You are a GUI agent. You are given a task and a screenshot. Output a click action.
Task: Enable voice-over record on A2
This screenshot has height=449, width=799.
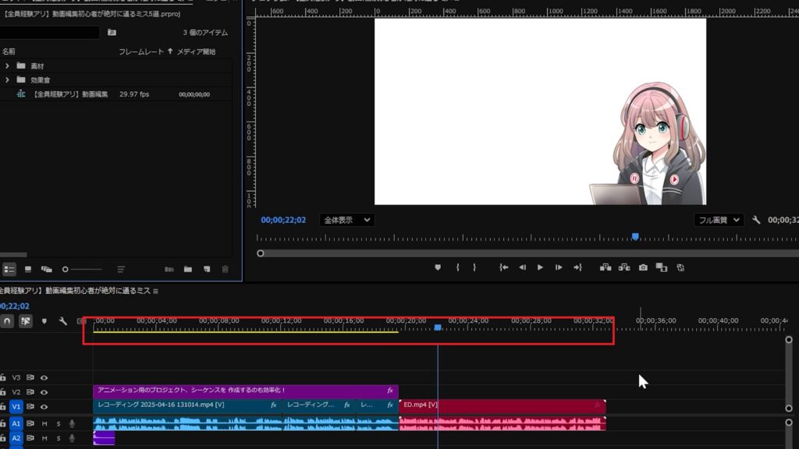tap(72, 438)
